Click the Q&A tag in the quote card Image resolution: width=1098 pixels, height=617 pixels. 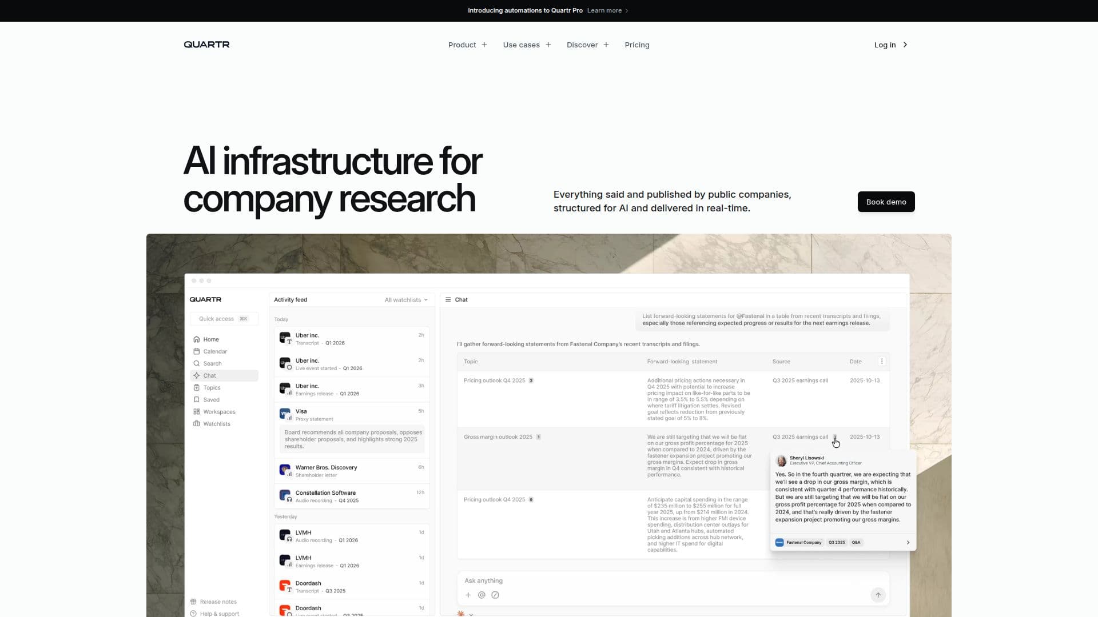tap(856, 542)
